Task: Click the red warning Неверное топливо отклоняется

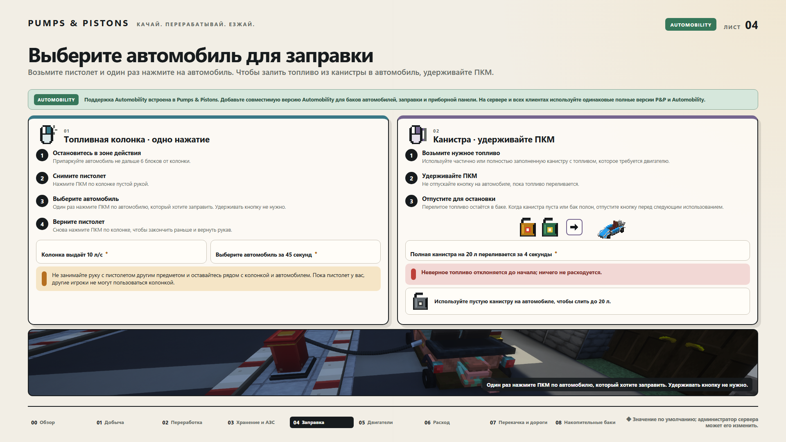Action: [x=577, y=274]
